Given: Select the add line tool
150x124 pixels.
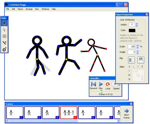Looking at the screenshot, I should [x=4, y=43].
